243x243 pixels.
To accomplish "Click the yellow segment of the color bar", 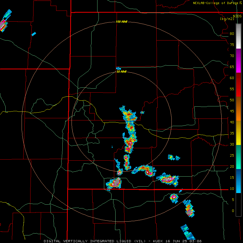I will [x=238, y=133].
